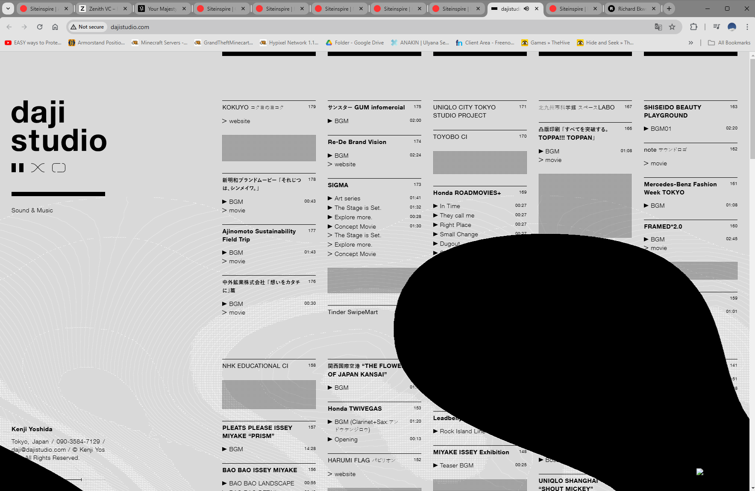Expand the hidden bookmarks overflow chevron
The image size is (755, 491).
(x=690, y=43)
